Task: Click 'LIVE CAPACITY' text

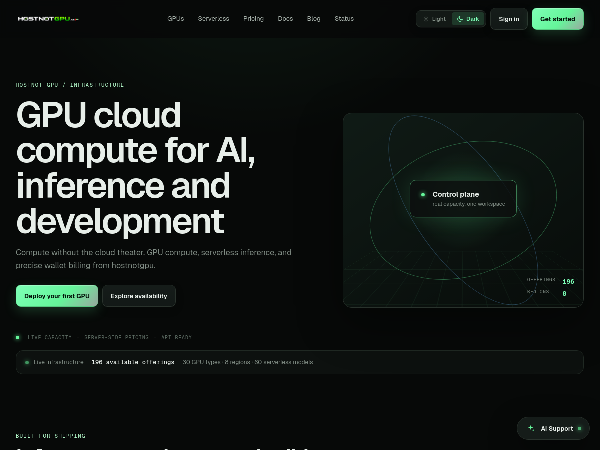Action: (x=50, y=338)
